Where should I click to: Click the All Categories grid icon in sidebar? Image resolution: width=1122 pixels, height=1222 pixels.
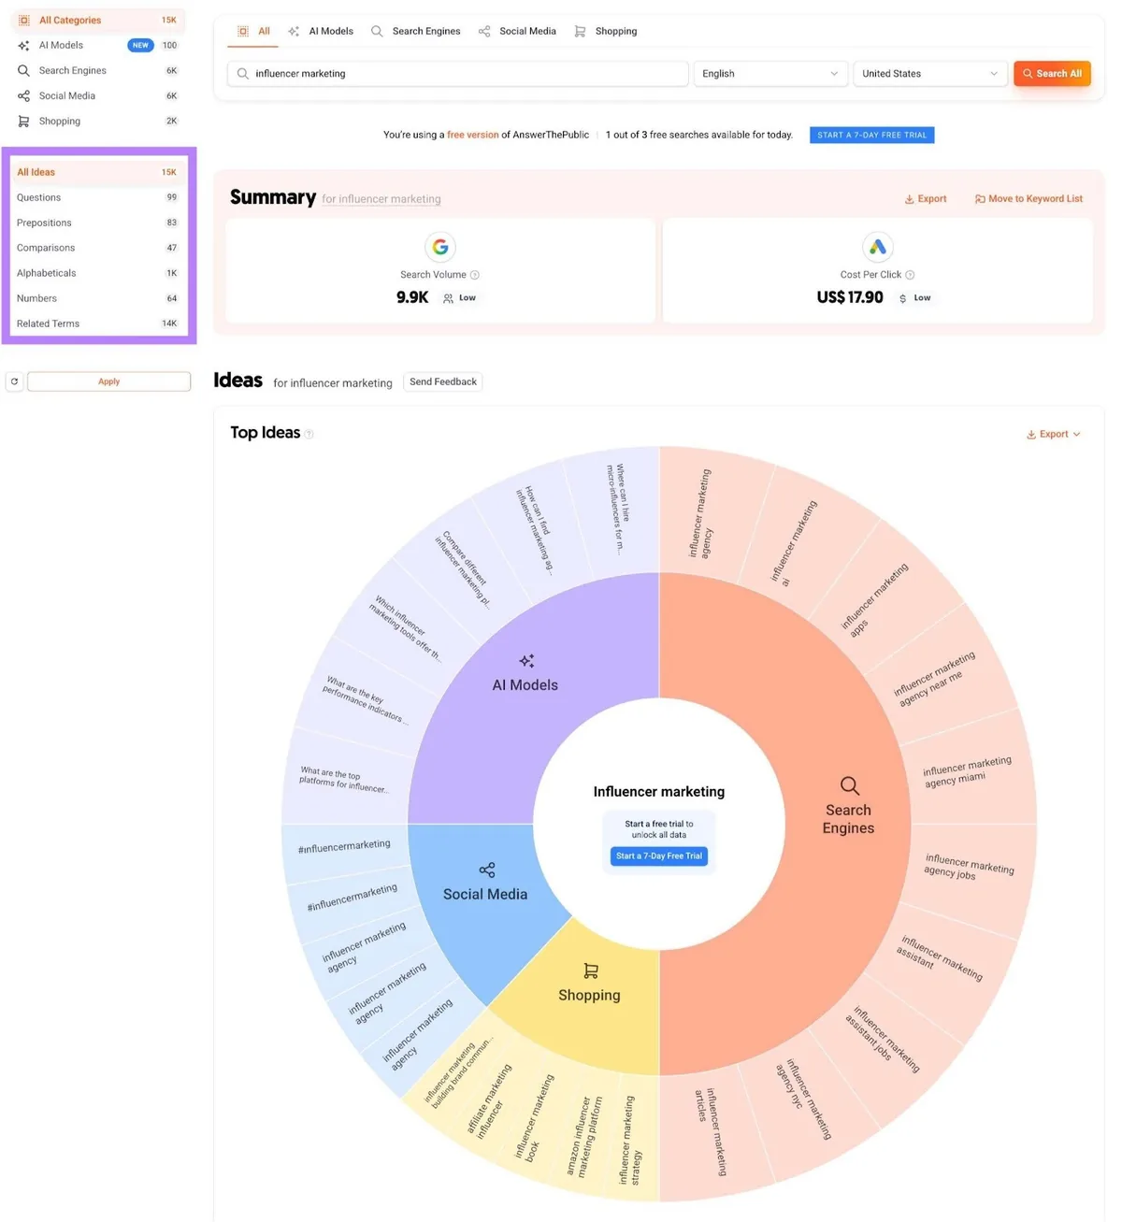tap(24, 20)
